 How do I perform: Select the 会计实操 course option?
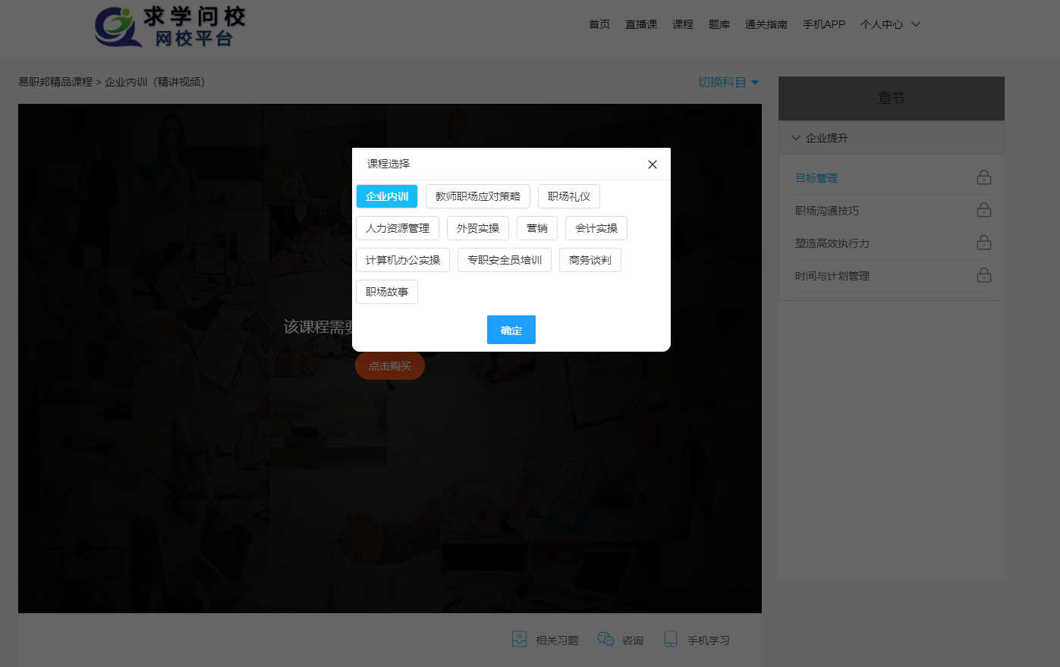coord(596,227)
